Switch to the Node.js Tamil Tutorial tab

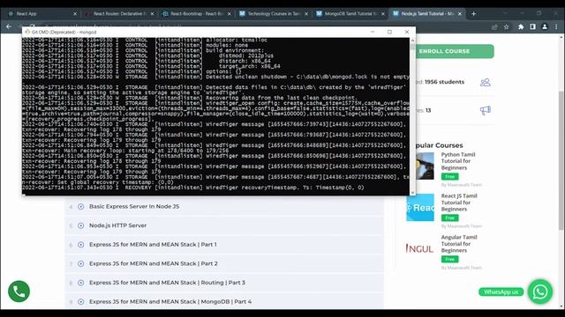427,14
